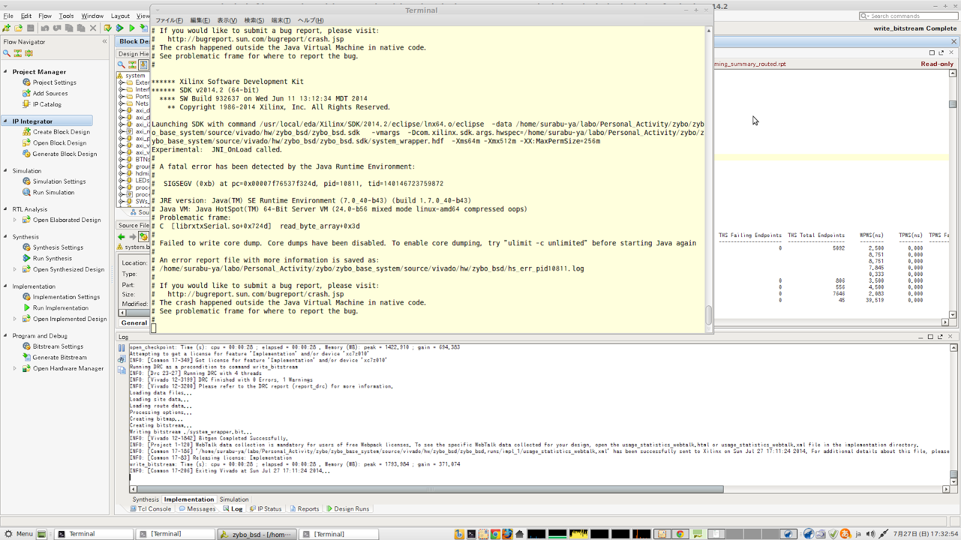961x540 pixels.
Task: Click the General tab in Source File Properties
Action: (134, 323)
